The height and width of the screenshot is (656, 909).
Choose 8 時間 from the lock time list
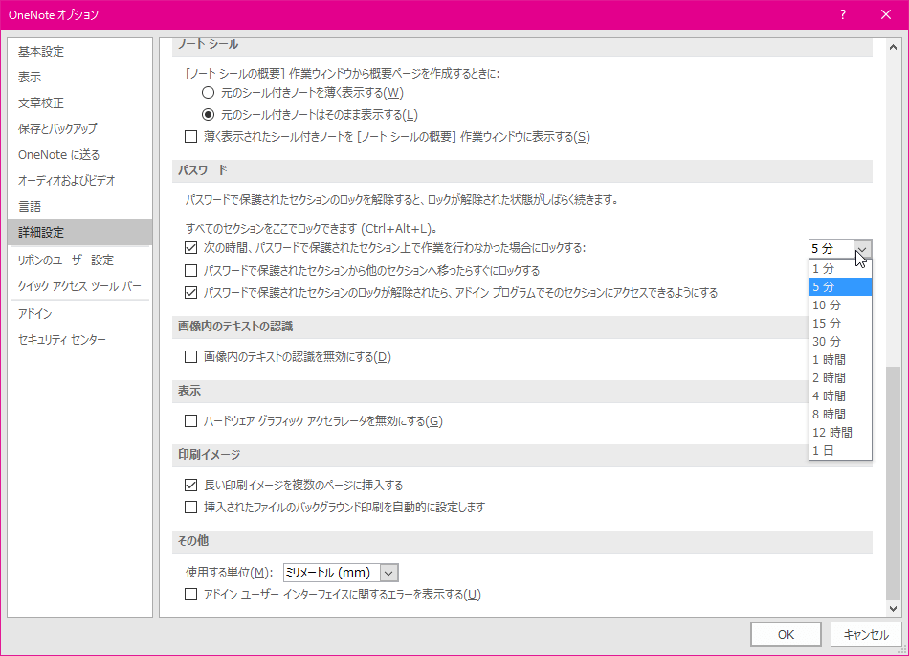click(840, 414)
